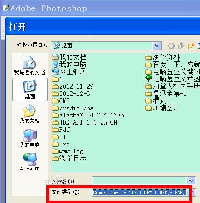Select the 电脑医生文章图 tree icon item
Image resolution: width=200 pixels, height=203 pixels.
(172, 79)
